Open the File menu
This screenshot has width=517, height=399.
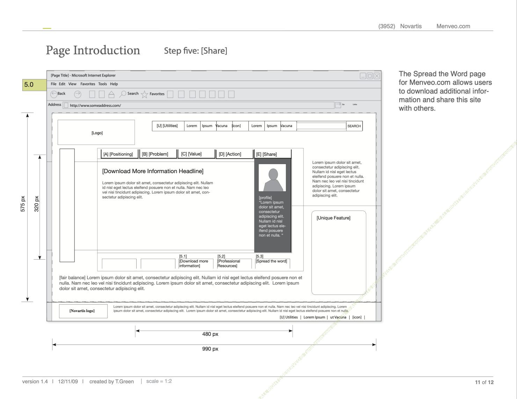53,84
